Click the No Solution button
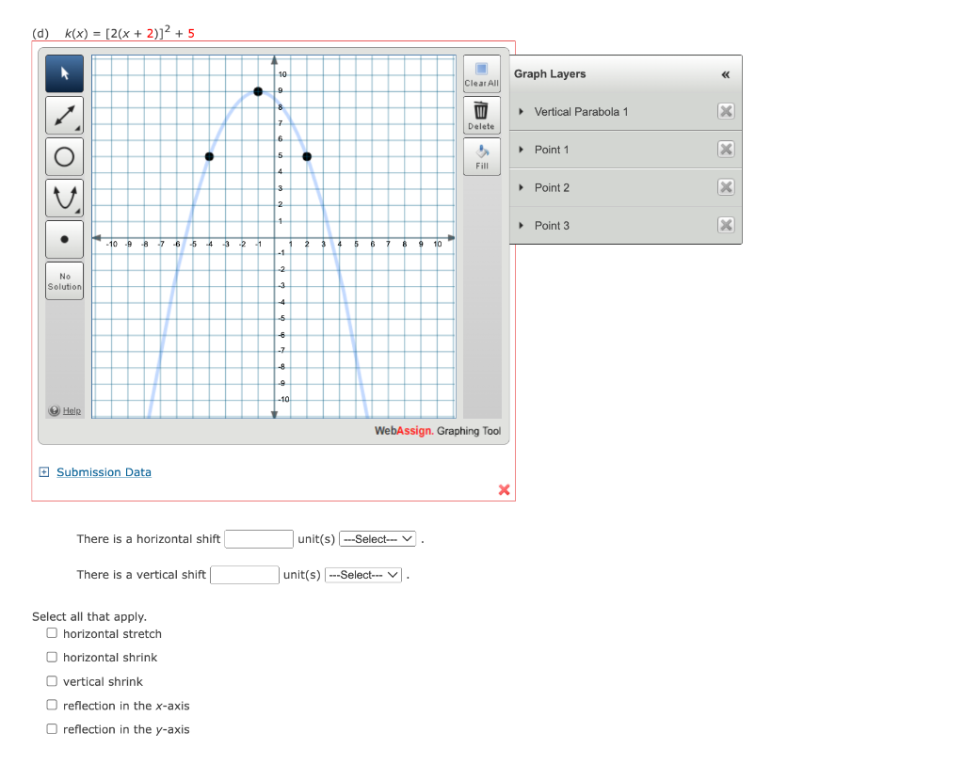 [64, 279]
